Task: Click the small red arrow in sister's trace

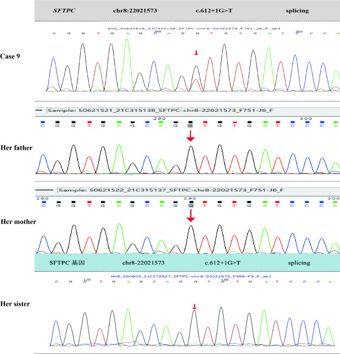Action: [x=194, y=305]
